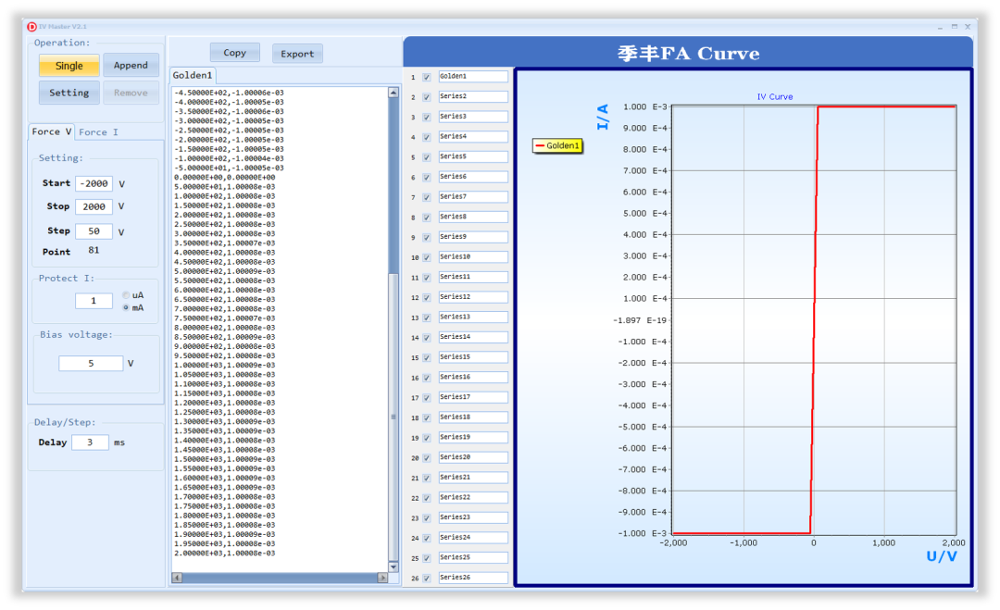The image size is (1000, 610).
Task: Click the red IV curve line
Action: pos(814,320)
